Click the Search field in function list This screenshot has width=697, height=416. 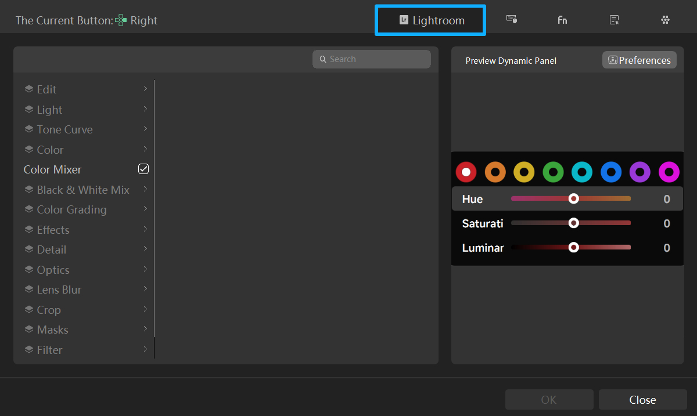pos(372,59)
